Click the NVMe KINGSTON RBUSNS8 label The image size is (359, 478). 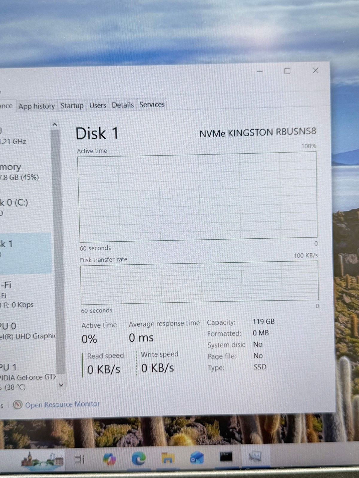coord(258,132)
